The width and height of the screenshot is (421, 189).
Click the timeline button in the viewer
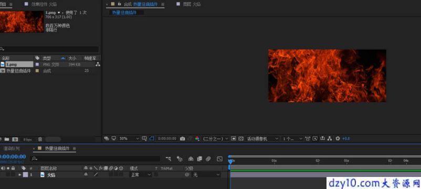tap(323, 138)
